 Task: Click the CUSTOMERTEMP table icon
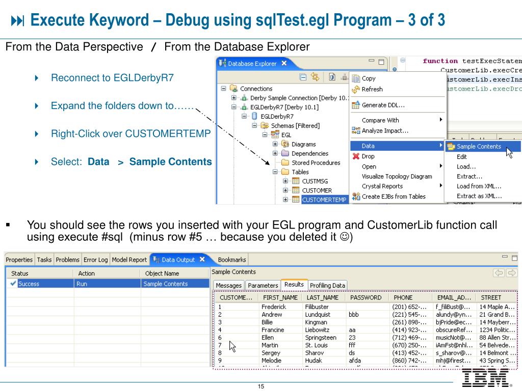(x=296, y=200)
